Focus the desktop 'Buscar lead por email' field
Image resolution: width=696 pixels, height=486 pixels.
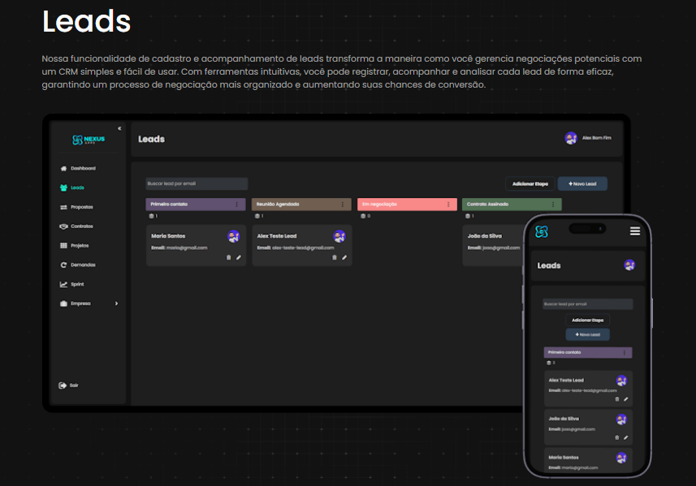[197, 183]
